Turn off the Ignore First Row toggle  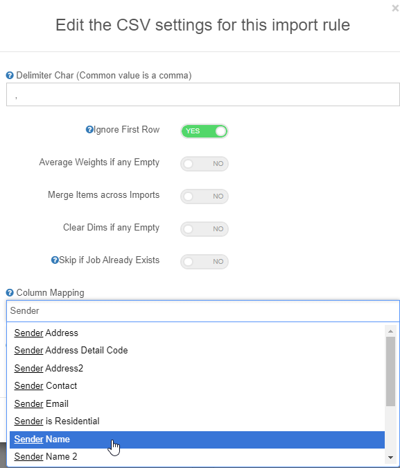[x=205, y=131]
